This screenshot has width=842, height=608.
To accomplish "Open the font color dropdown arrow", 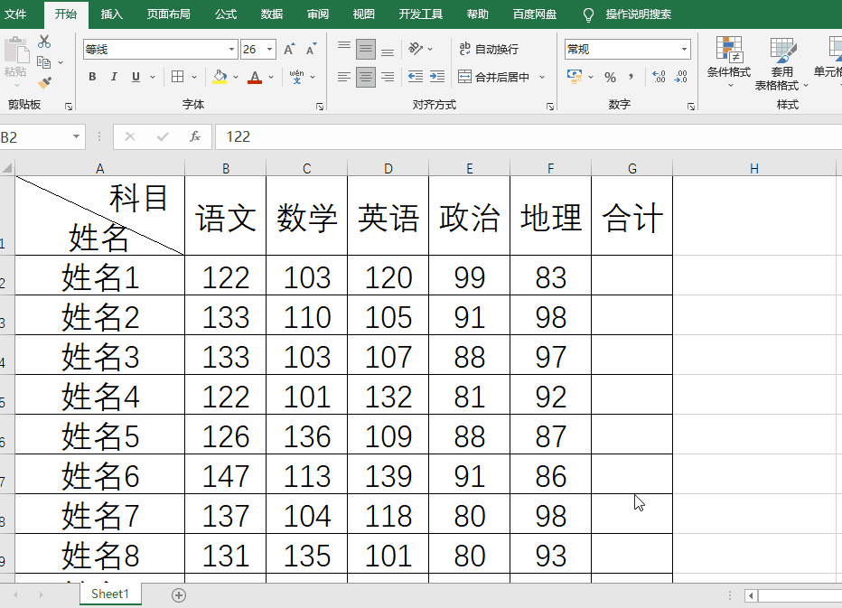I will click(271, 77).
